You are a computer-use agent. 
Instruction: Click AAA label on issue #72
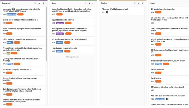coord(8,53)
